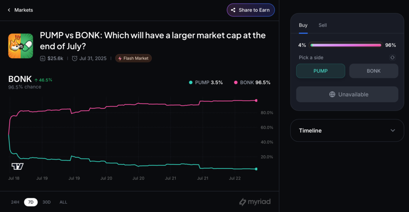Screen dimensions: 409x212
Task: Select the 30D chart range
Action: click(x=46, y=202)
